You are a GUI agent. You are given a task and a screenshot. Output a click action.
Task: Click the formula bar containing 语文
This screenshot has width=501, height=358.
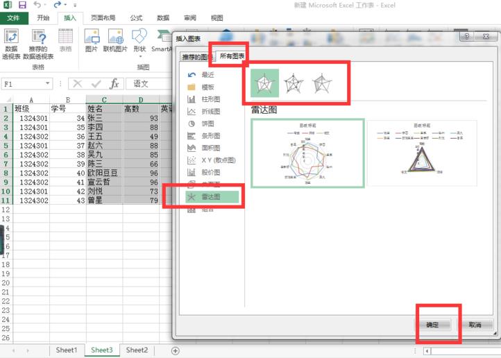(x=149, y=84)
